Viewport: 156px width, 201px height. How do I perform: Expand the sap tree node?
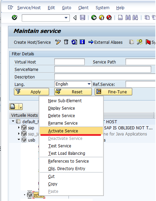[19, 128]
